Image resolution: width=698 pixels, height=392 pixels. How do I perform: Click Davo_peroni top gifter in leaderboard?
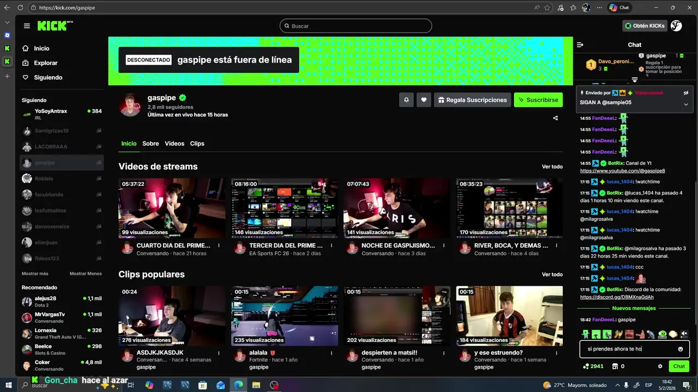point(609,65)
